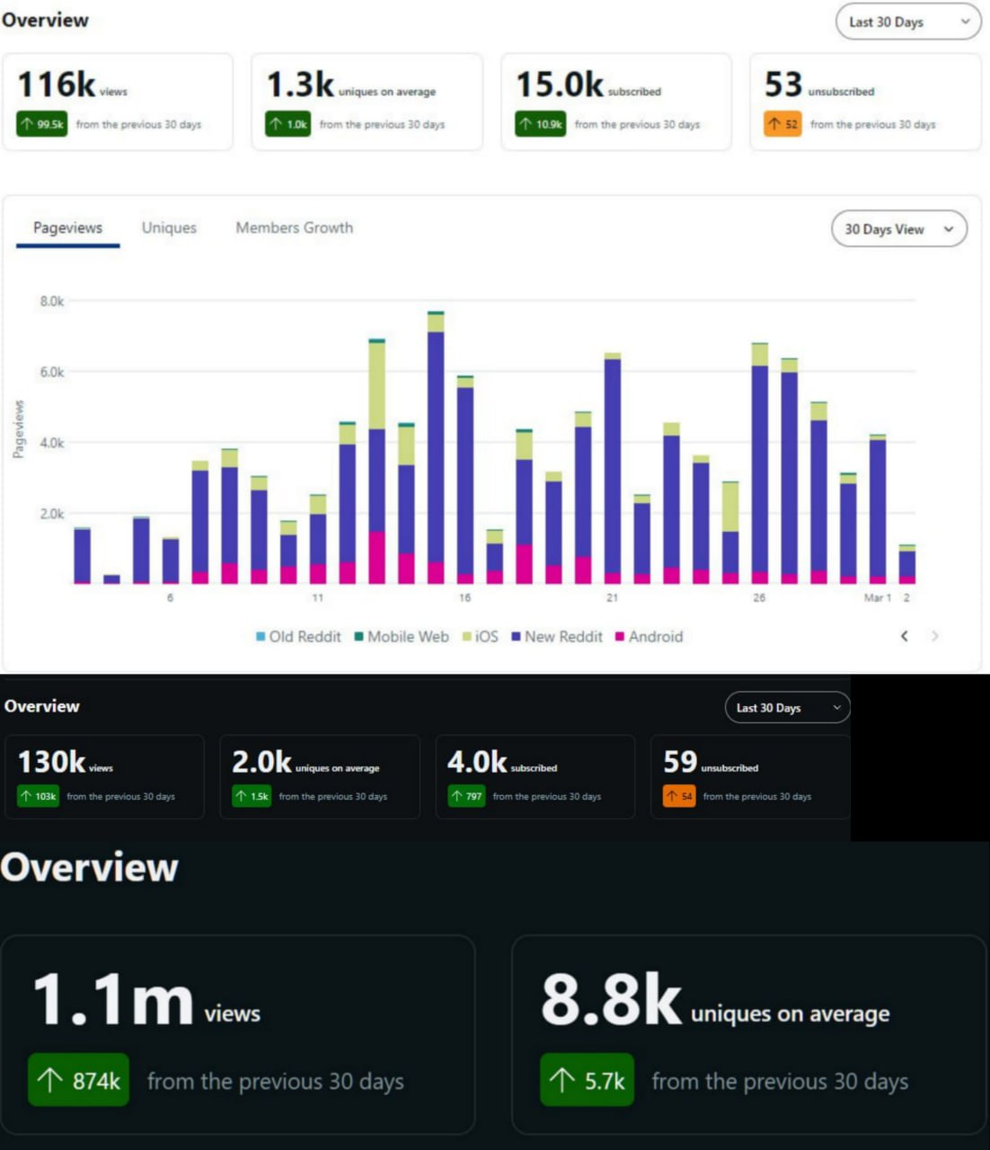Image resolution: width=990 pixels, height=1150 pixels.
Task: Click the green 10.9k subscribed increase badge
Action: click(540, 124)
